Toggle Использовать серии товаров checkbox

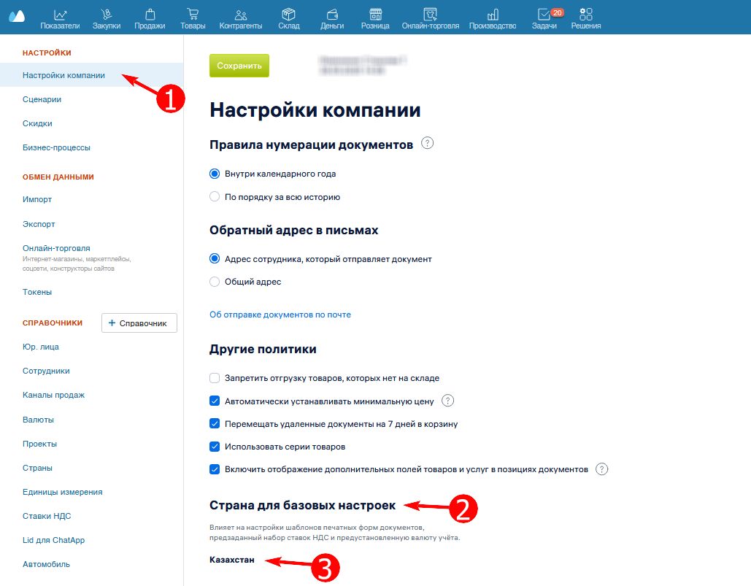click(x=215, y=447)
